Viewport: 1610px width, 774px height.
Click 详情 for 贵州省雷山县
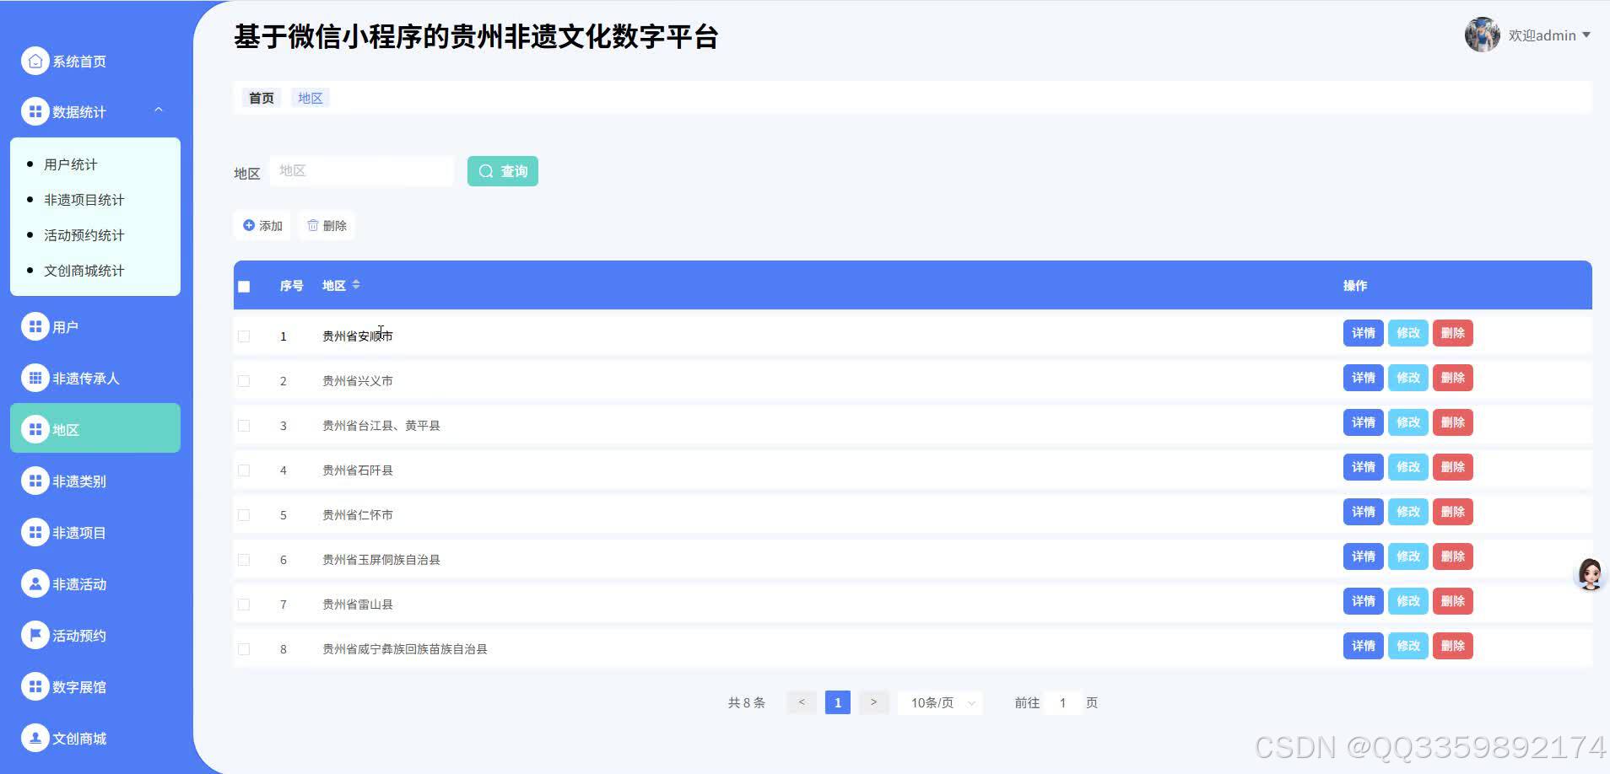click(x=1363, y=601)
